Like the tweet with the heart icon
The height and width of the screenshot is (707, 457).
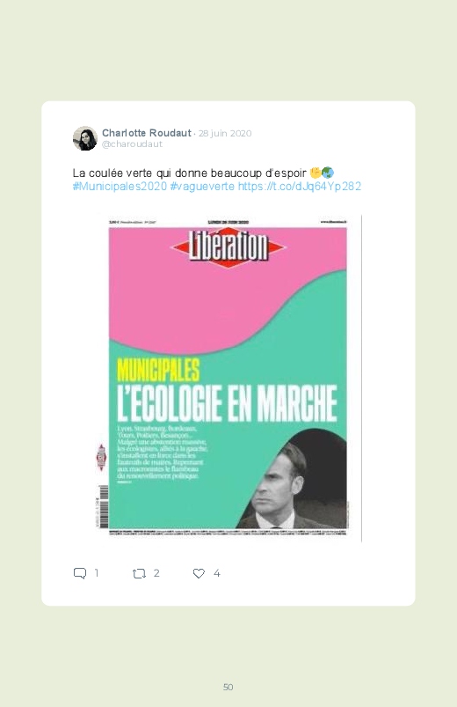(x=199, y=573)
